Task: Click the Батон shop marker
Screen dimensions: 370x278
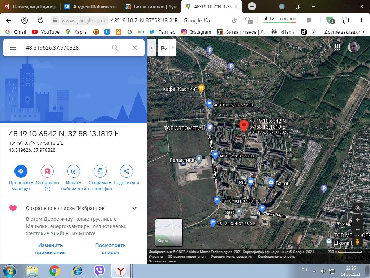Action: [x=271, y=182]
